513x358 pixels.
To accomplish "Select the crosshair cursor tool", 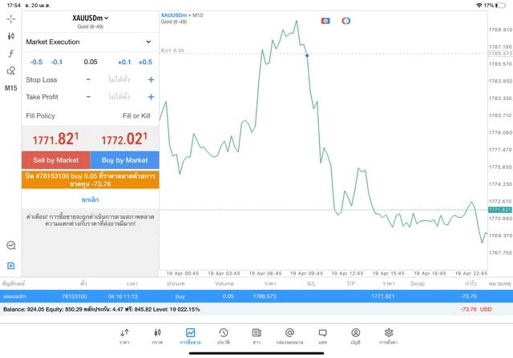I will 10,19.
